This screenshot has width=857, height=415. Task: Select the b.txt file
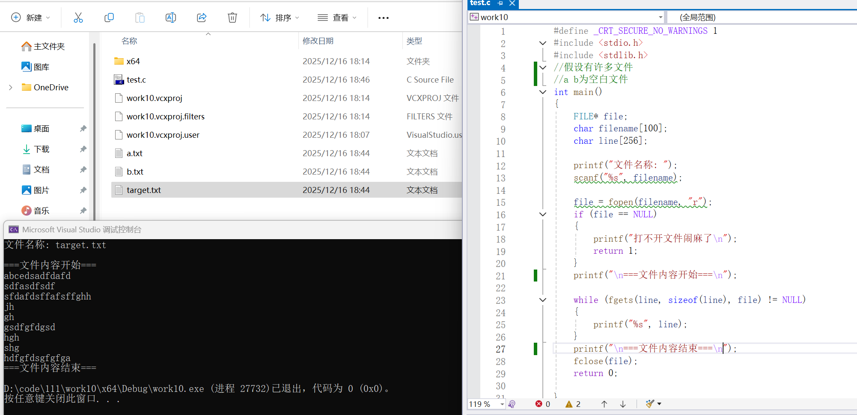(286, 172)
